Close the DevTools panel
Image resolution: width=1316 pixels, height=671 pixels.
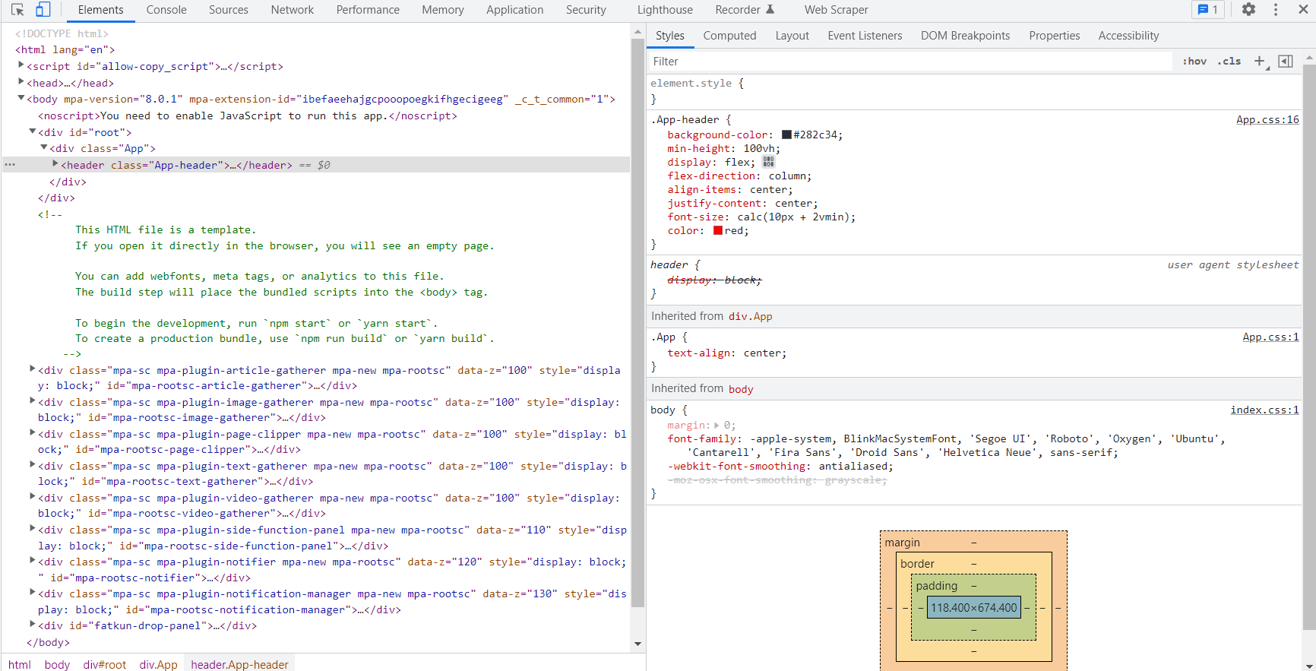(1302, 10)
